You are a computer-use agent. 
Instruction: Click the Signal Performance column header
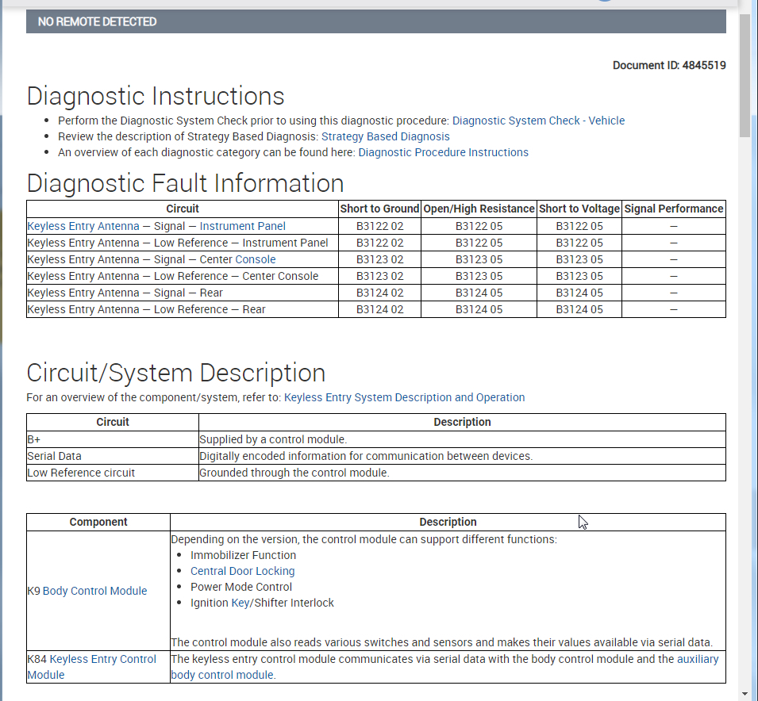pyautogui.click(x=673, y=209)
